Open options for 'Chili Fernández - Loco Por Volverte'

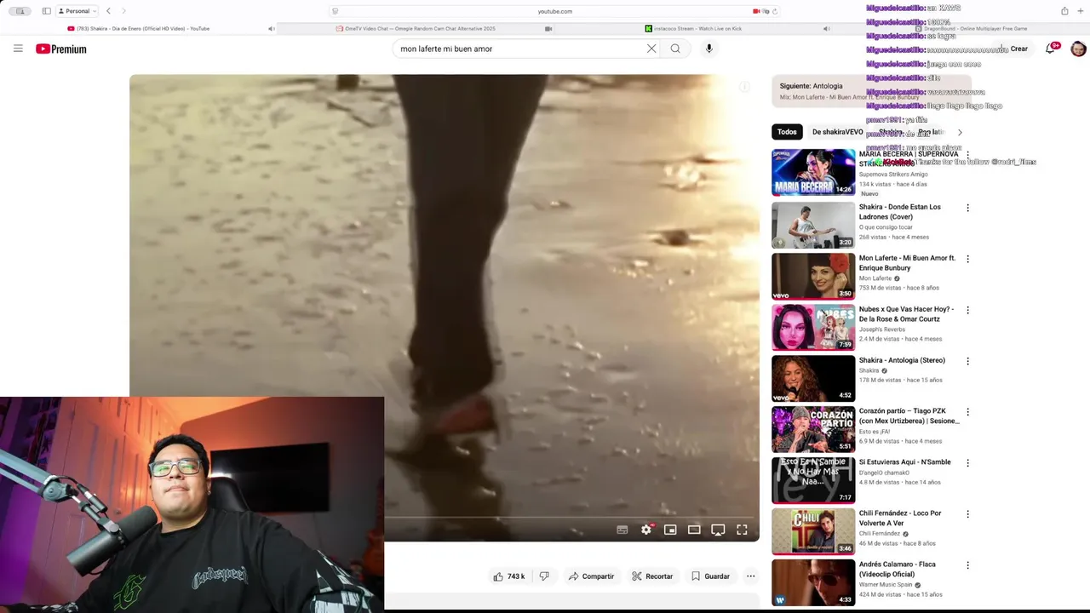point(967,514)
